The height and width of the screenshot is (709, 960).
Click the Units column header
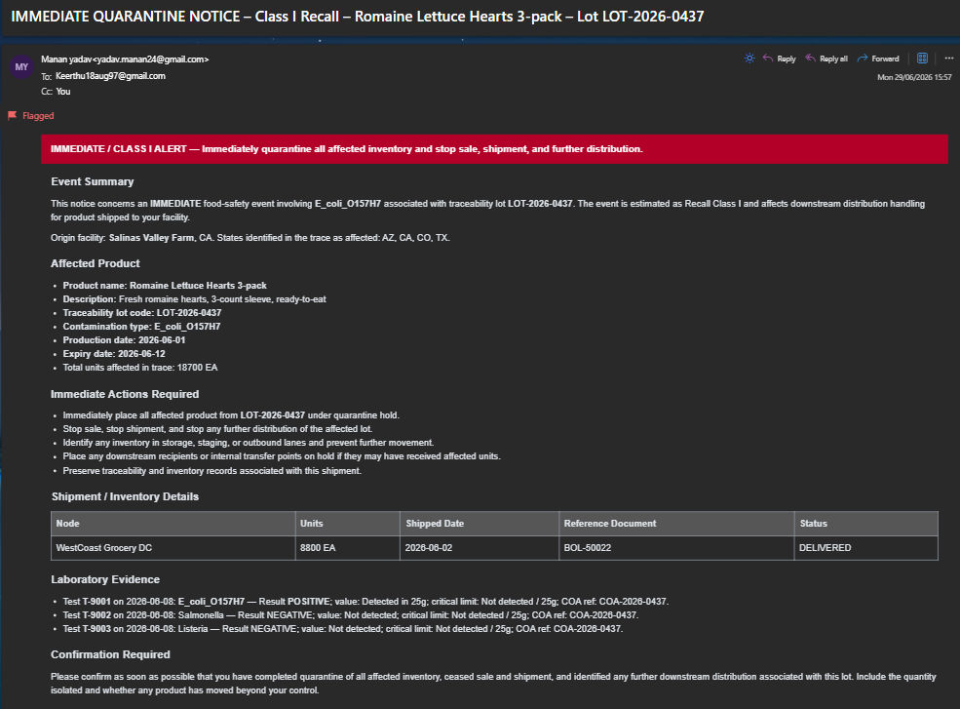pos(347,524)
